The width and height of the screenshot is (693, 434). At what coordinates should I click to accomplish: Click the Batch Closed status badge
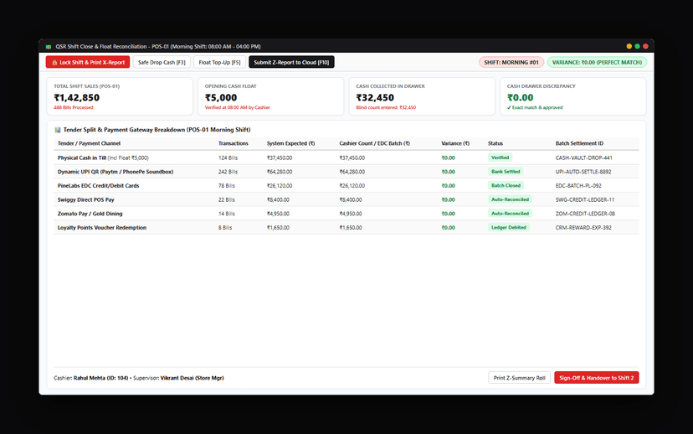coord(506,185)
